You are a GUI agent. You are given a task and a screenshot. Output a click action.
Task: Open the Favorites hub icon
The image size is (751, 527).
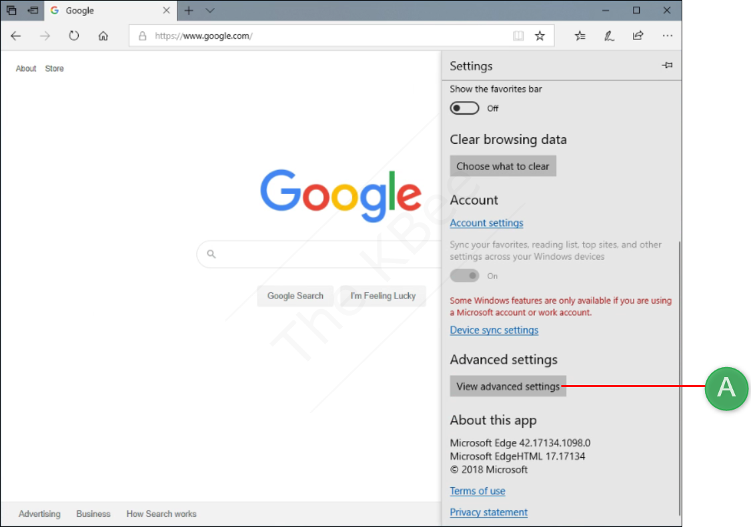[x=580, y=36]
